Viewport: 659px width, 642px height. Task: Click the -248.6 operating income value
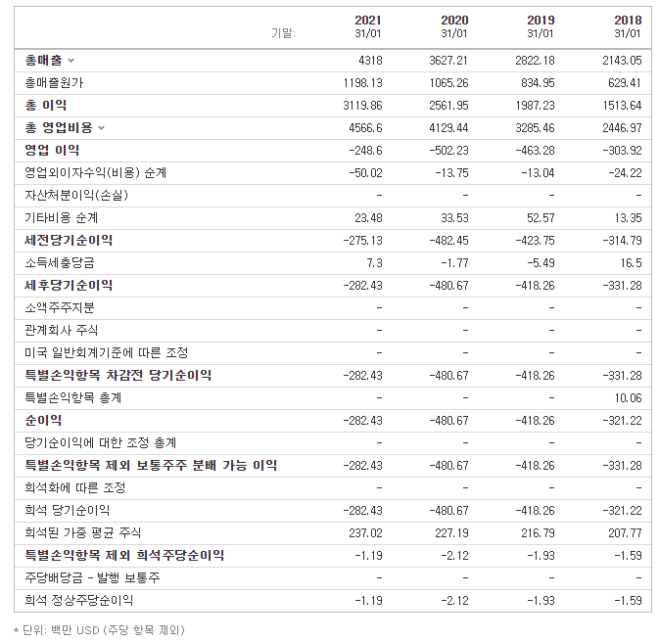pyautogui.click(x=365, y=151)
